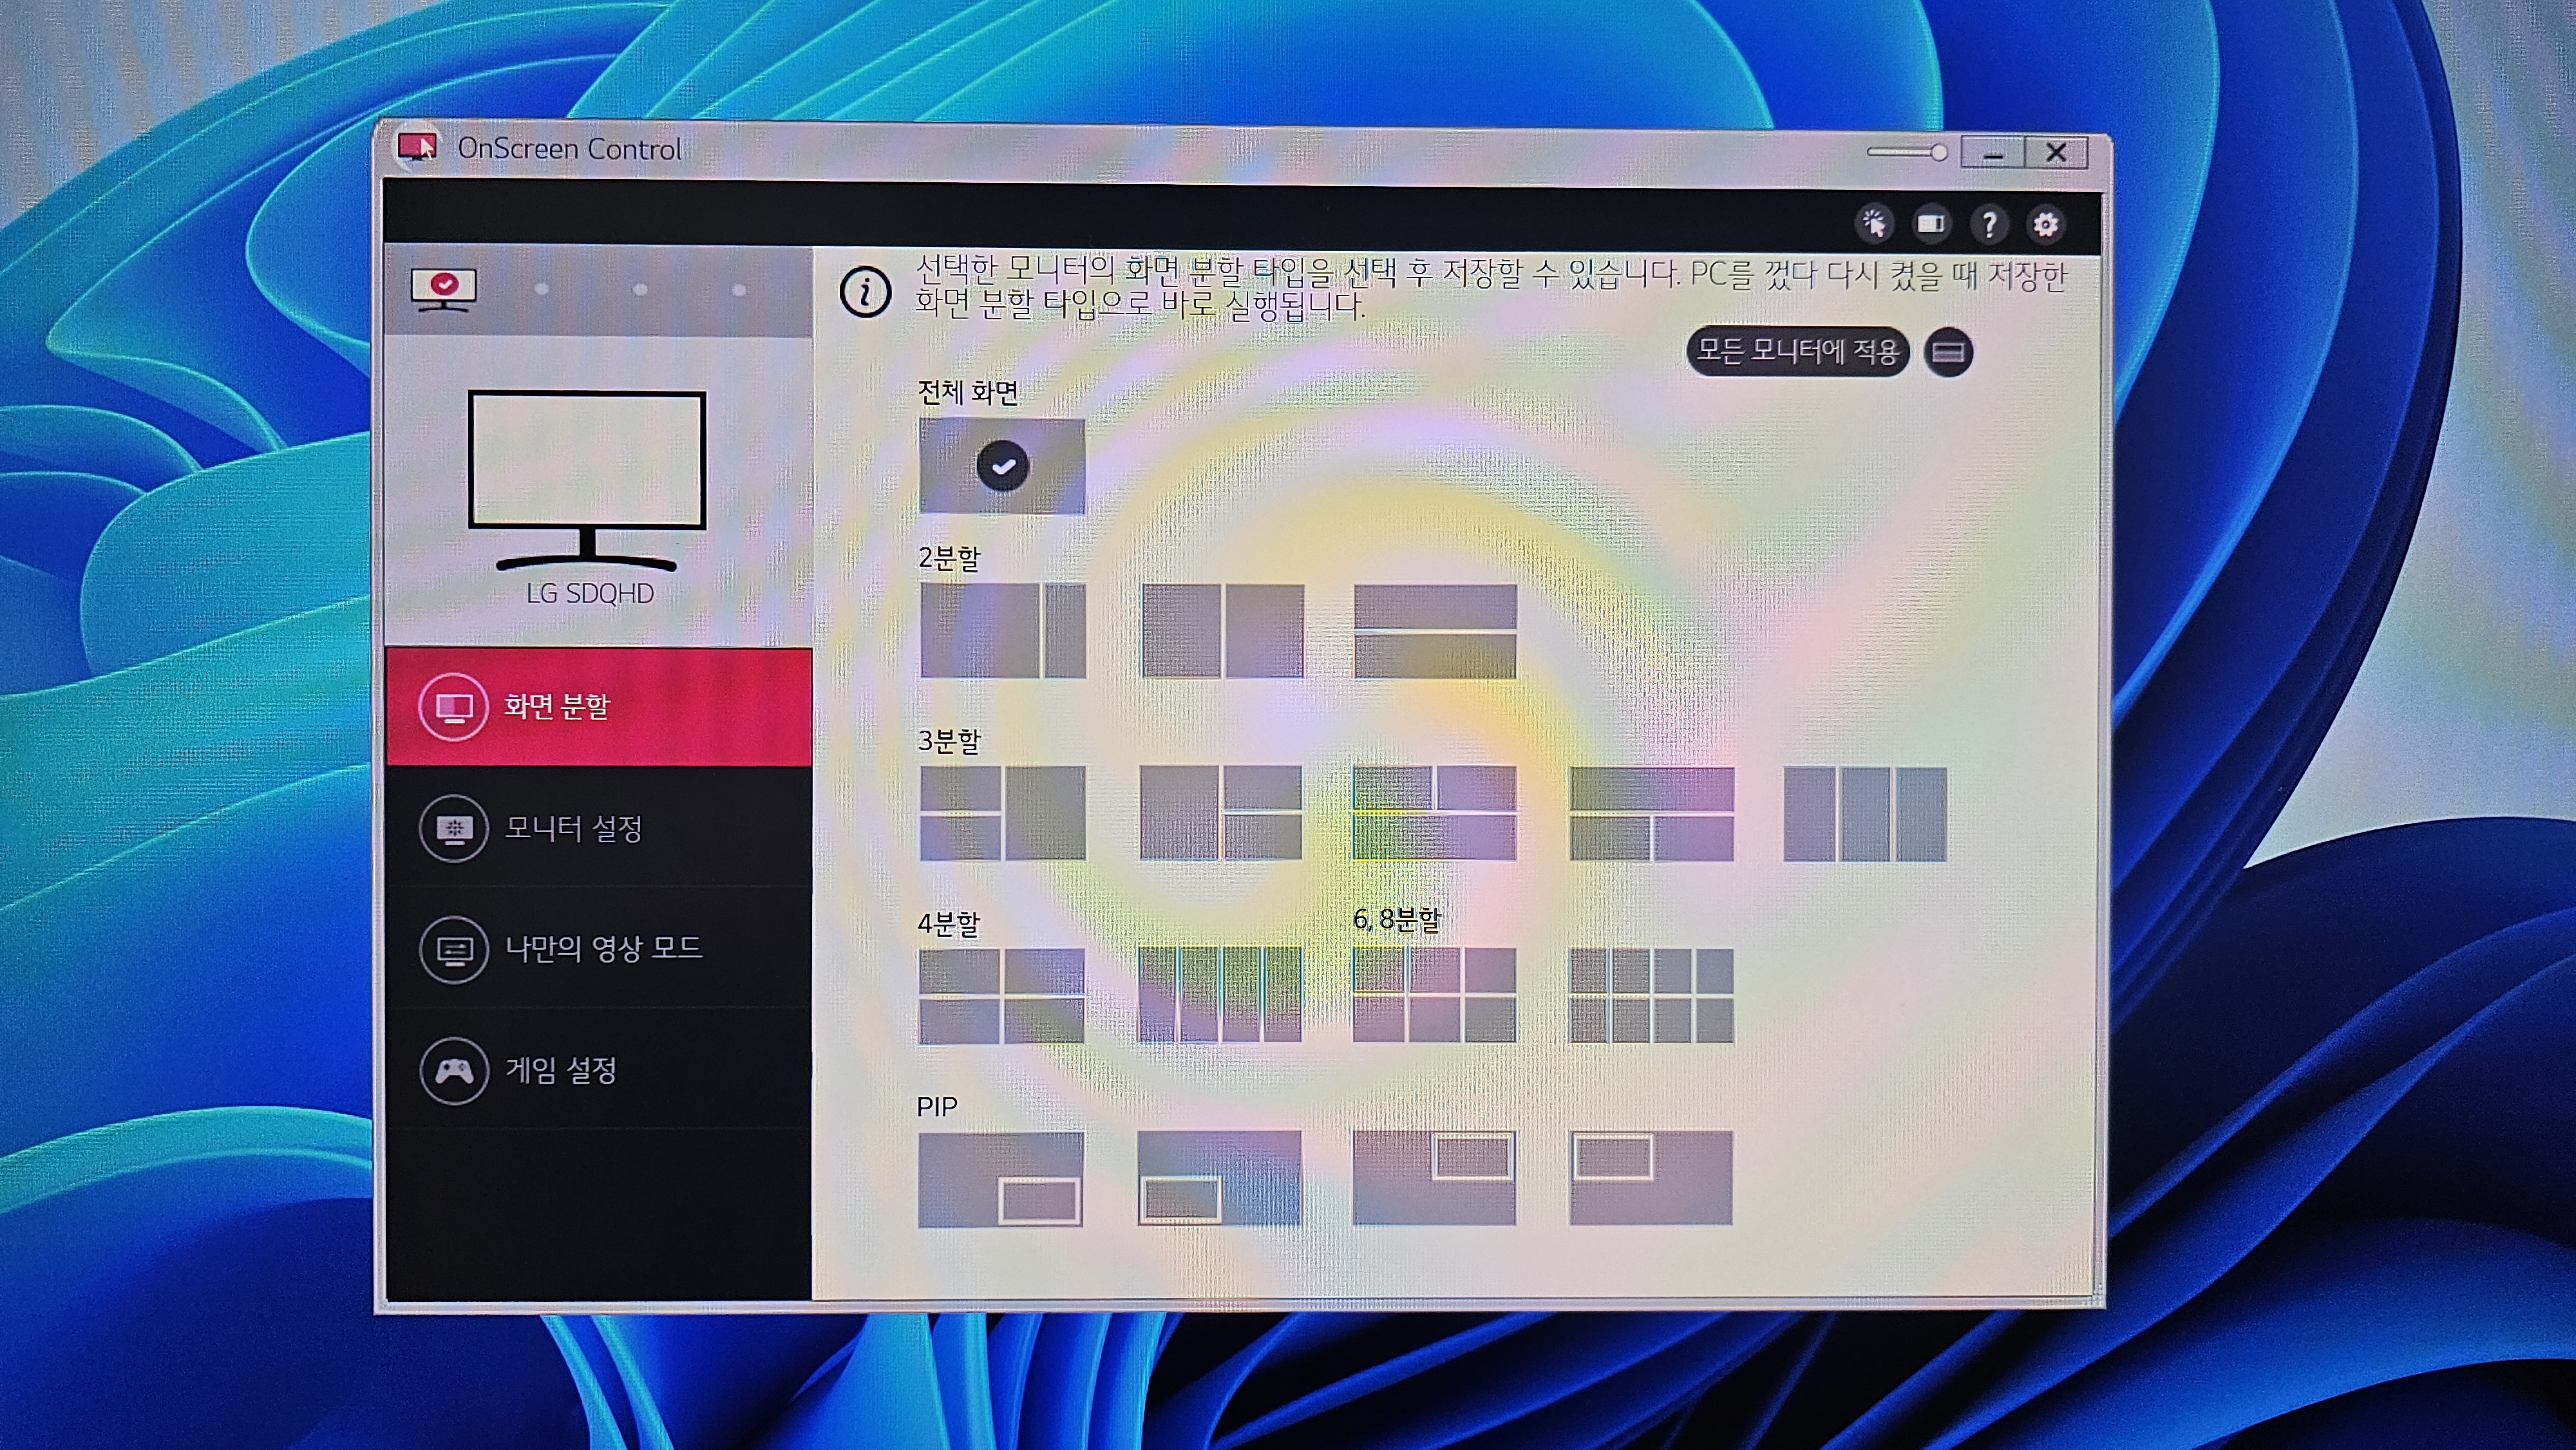Open settings with the gear icon
The width and height of the screenshot is (2576, 1450).
click(2046, 225)
